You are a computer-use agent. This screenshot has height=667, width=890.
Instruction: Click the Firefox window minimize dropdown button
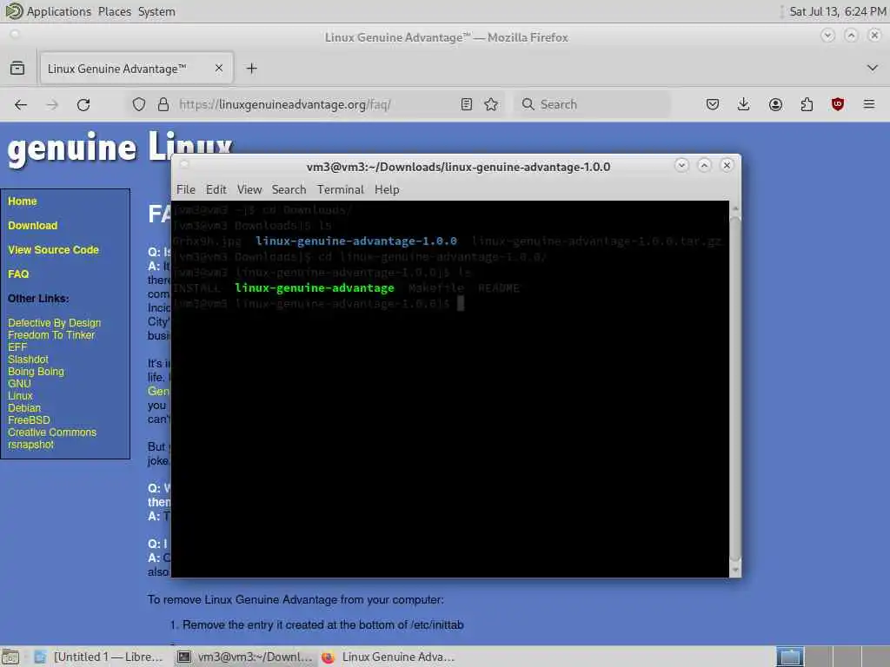(x=827, y=36)
